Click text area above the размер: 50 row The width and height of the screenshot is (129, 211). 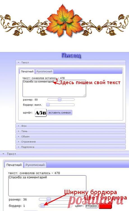(54, 88)
